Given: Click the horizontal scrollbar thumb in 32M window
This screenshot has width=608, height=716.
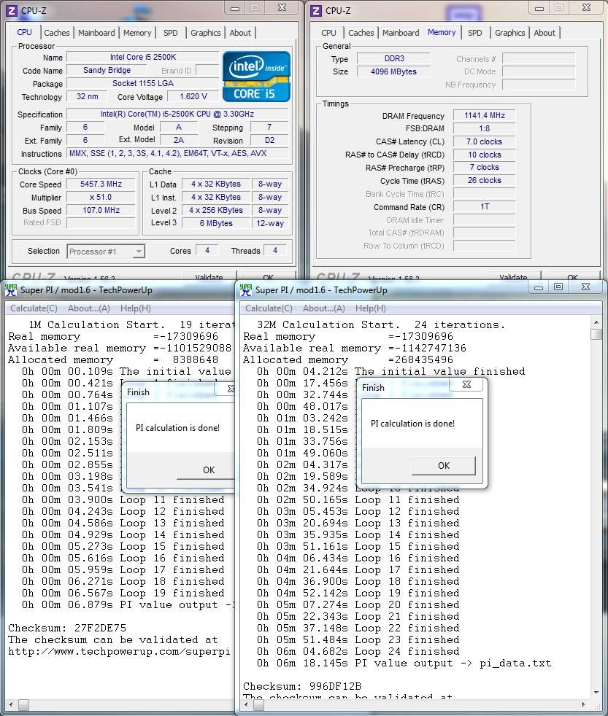Looking at the screenshot, I should pyautogui.click(x=258, y=704).
